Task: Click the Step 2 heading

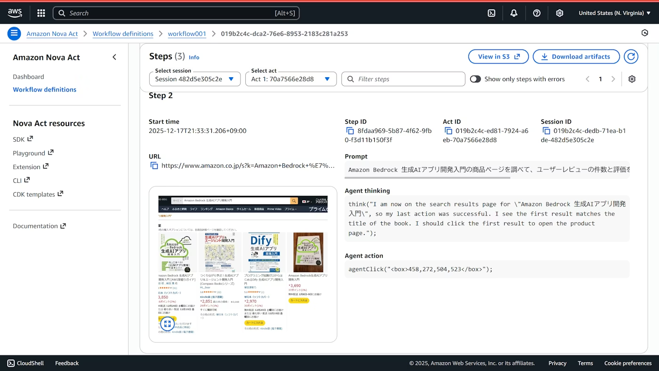Action: [161, 96]
